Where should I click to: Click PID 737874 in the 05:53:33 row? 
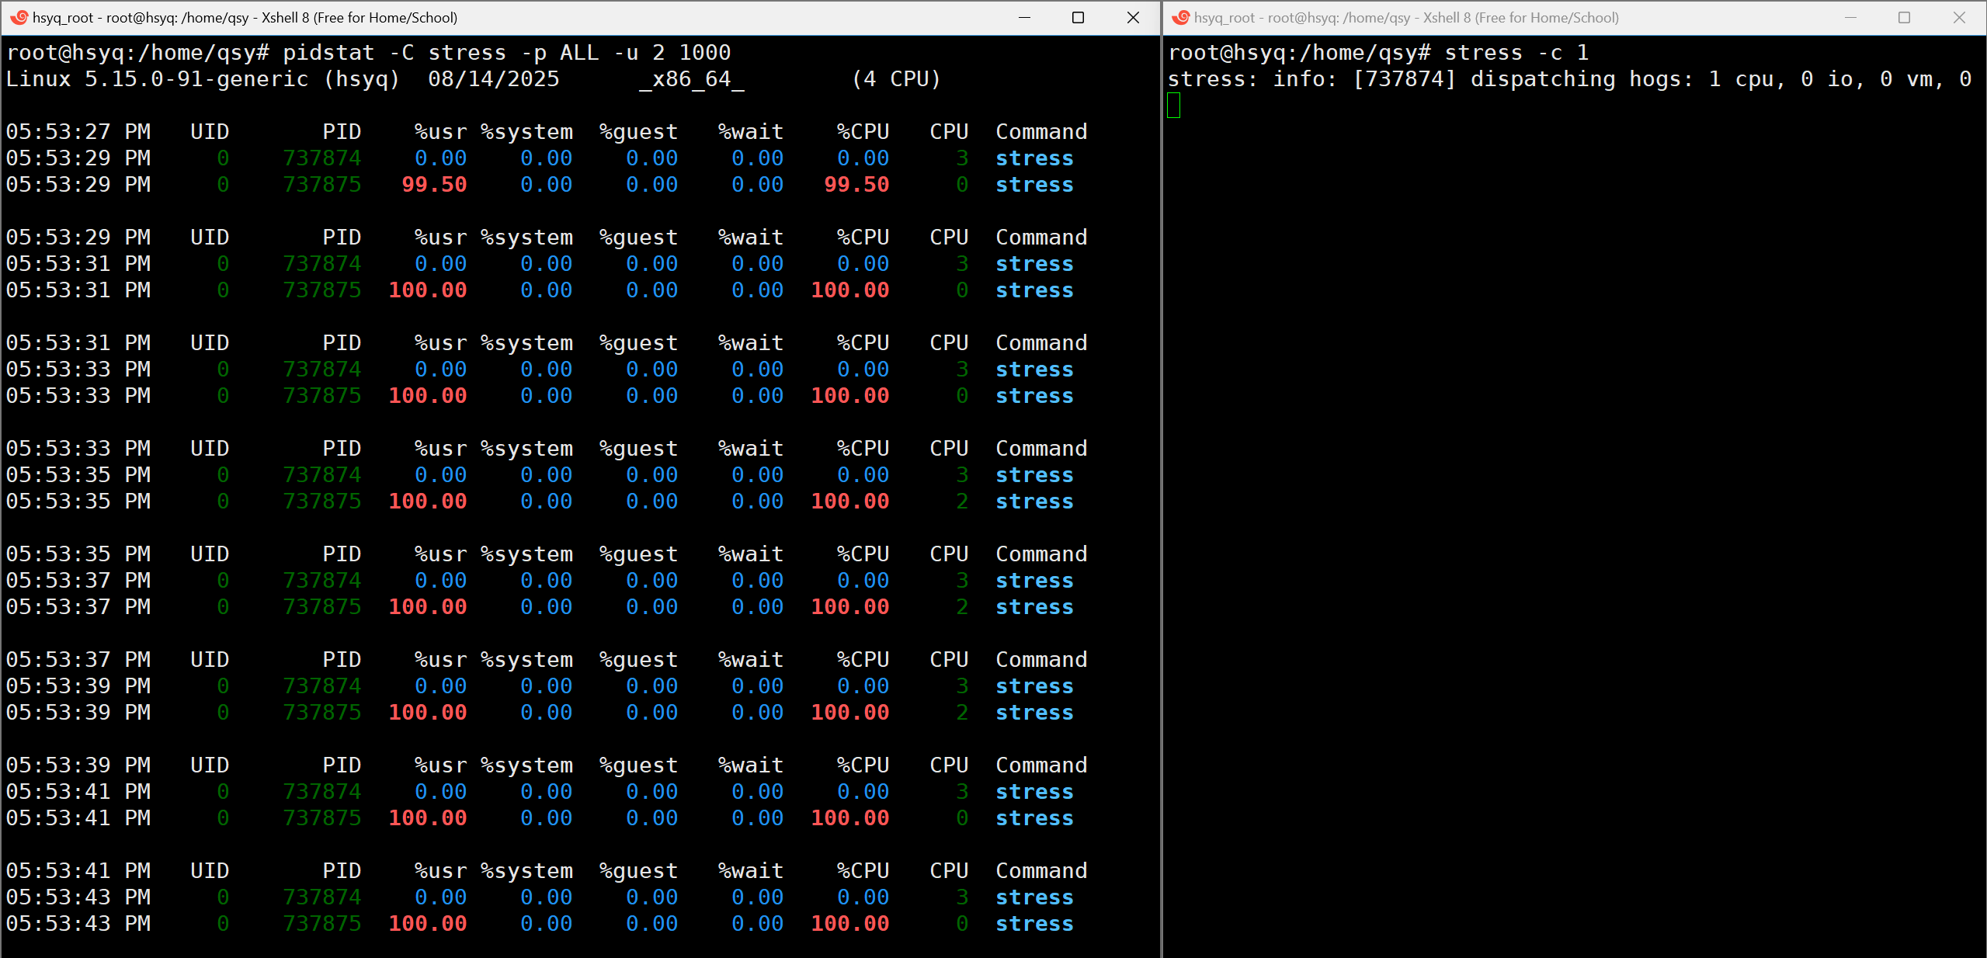[322, 370]
